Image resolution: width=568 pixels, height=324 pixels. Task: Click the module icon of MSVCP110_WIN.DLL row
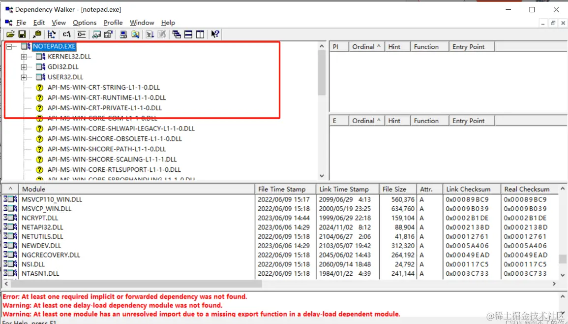[10, 199]
